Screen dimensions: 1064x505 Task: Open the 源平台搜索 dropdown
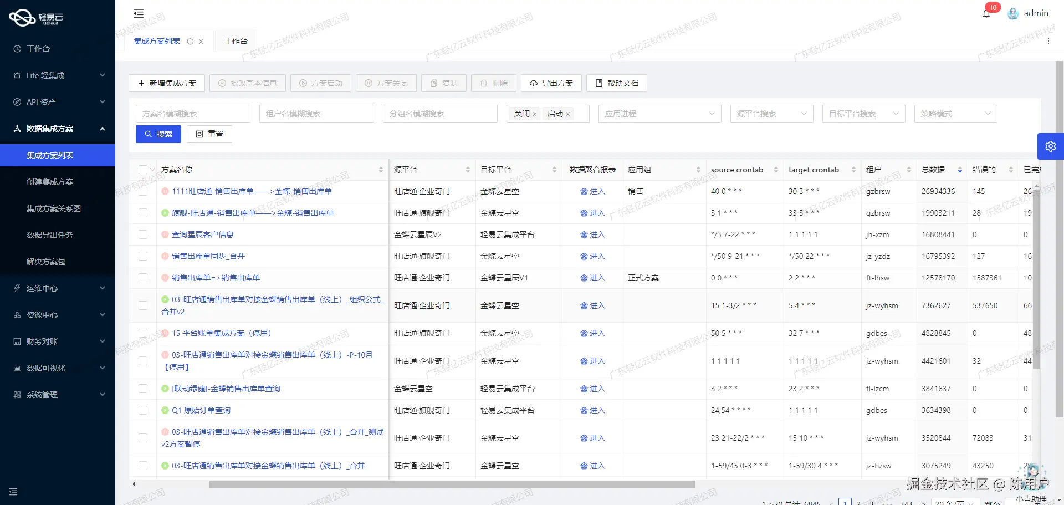[771, 113]
